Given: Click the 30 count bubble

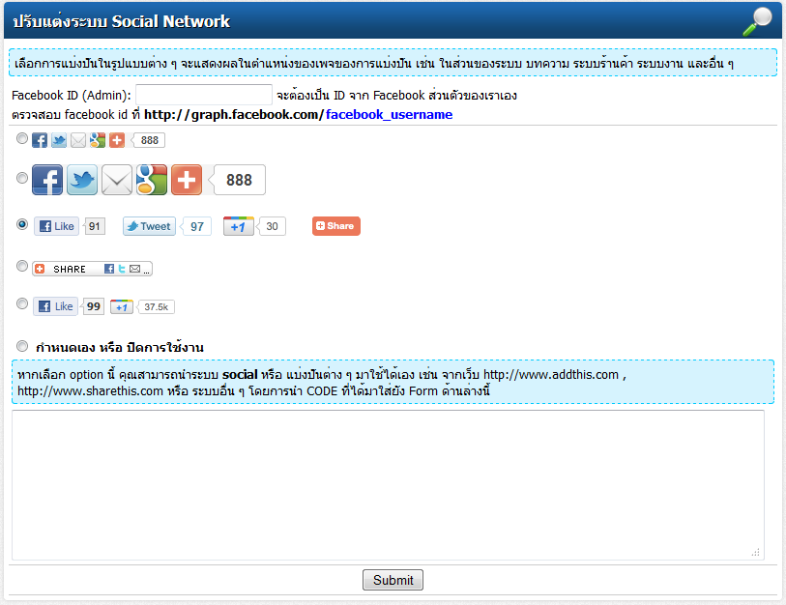Looking at the screenshot, I should (272, 226).
